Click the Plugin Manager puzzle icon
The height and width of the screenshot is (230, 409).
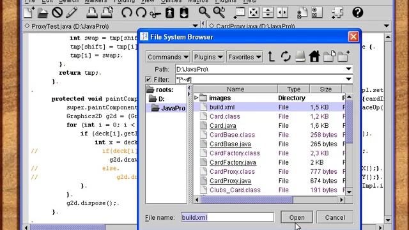pyautogui.click(x=337, y=13)
